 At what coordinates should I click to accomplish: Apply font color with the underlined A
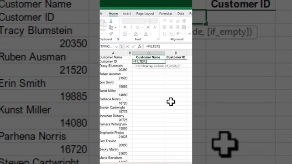[146, 34]
